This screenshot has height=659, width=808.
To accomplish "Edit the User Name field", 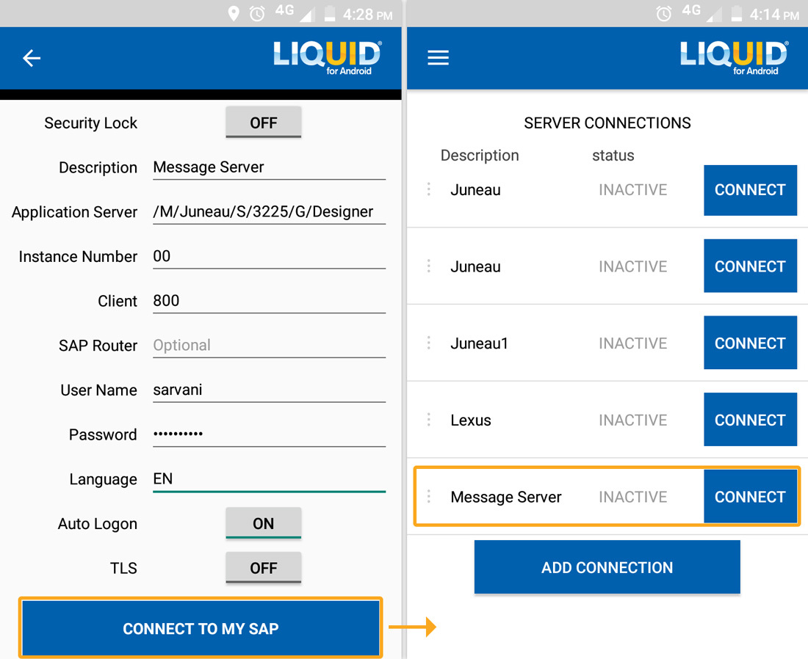I will (269, 390).
